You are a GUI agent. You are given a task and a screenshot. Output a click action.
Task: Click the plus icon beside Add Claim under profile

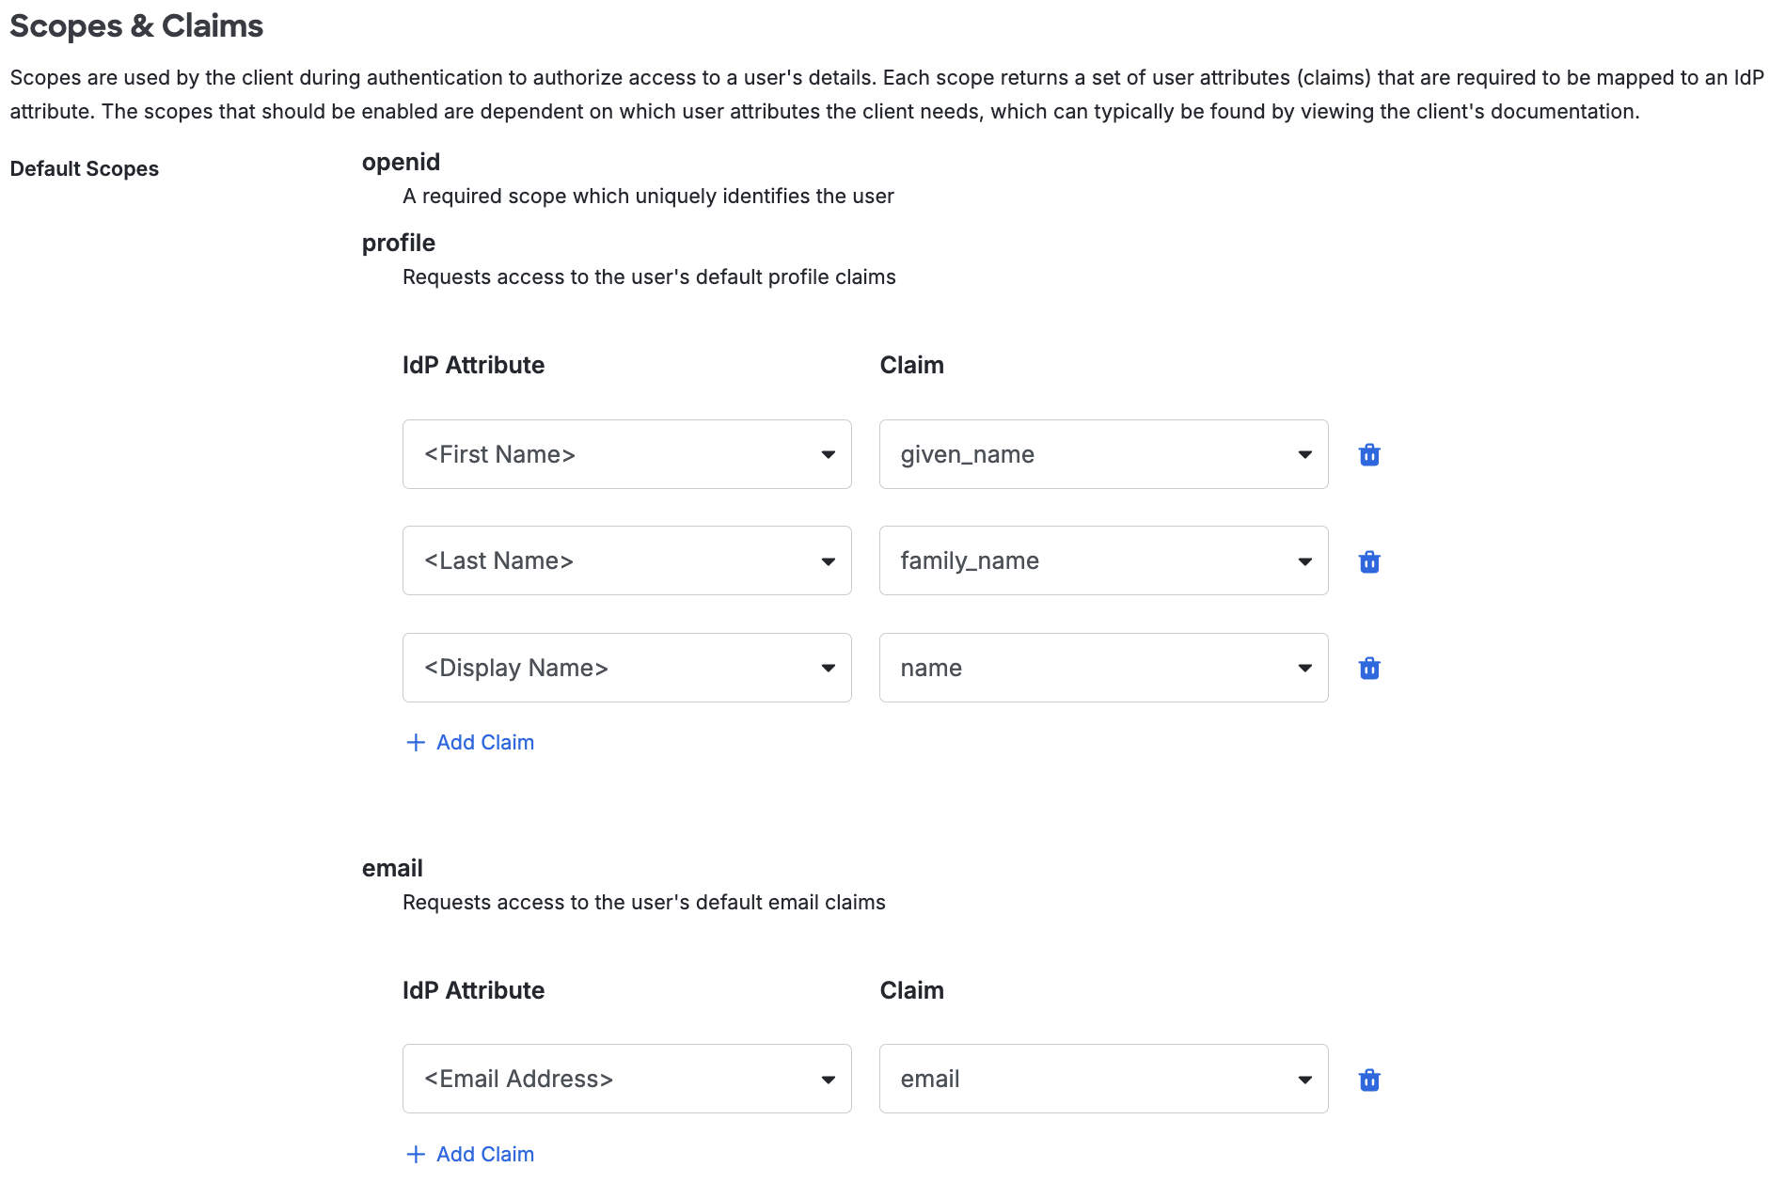[415, 742]
